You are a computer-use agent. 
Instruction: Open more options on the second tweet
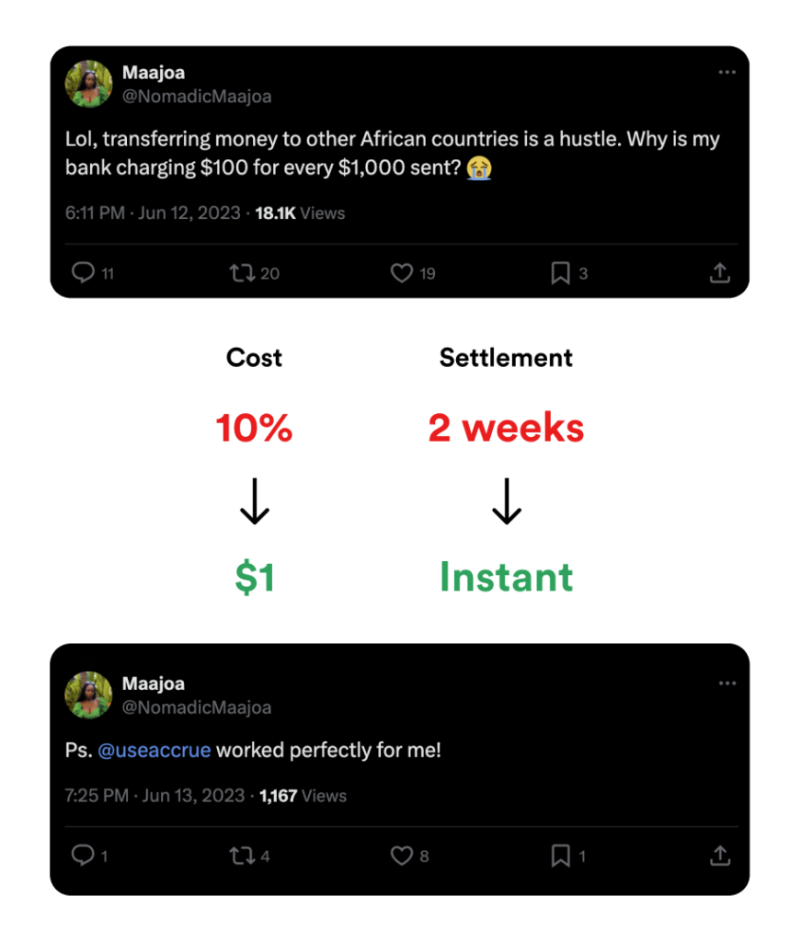point(727,684)
